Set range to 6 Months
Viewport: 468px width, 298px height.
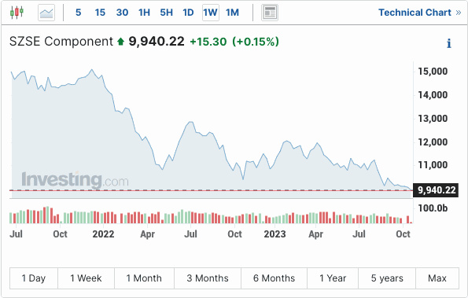point(274,278)
